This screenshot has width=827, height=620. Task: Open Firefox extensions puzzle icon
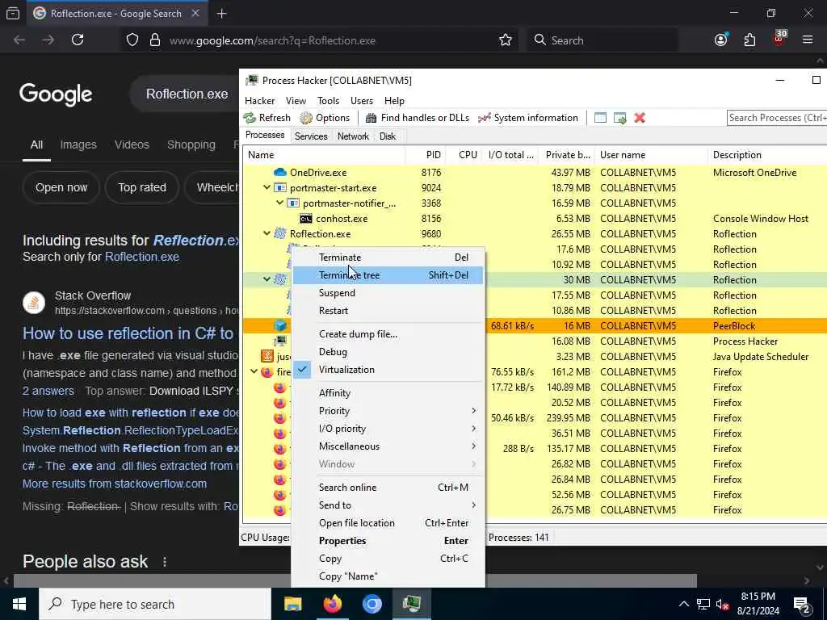tap(749, 40)
